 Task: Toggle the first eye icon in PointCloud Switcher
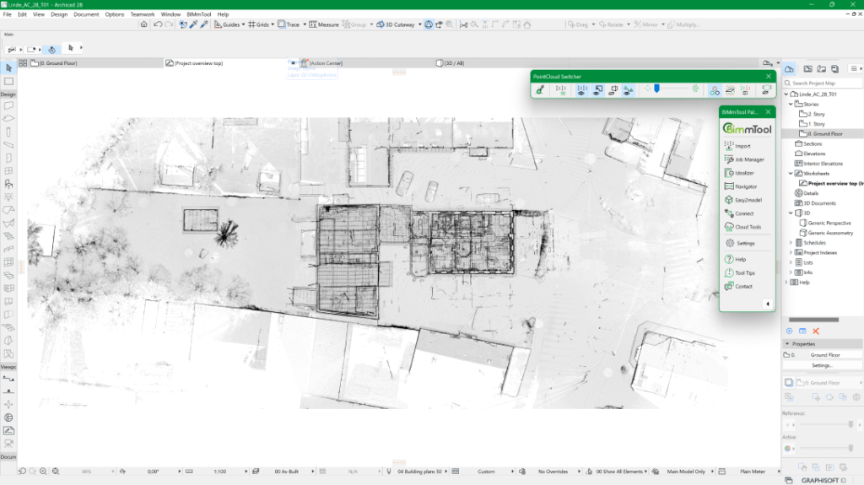pos(581,89)
